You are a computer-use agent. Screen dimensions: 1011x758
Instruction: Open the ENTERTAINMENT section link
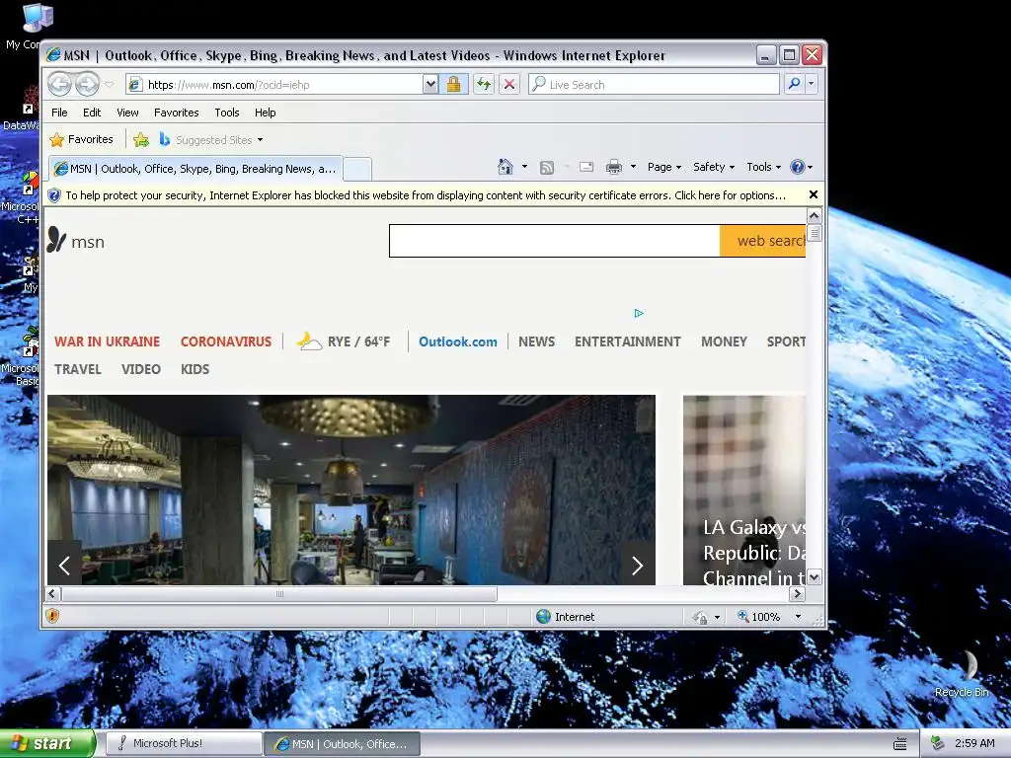pos(627,341)
